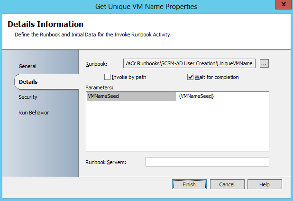This screenshot has height=201, width=293.
Task: Select the Details tab
Action: (x=28, y=82)
